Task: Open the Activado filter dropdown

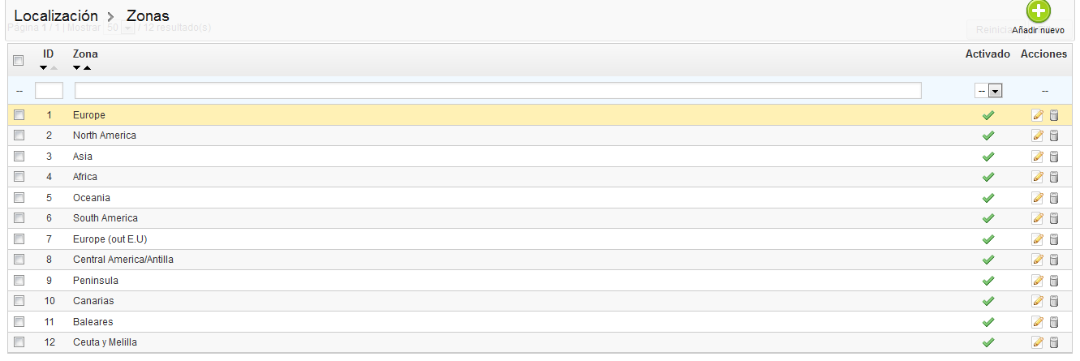Action: 988,92
